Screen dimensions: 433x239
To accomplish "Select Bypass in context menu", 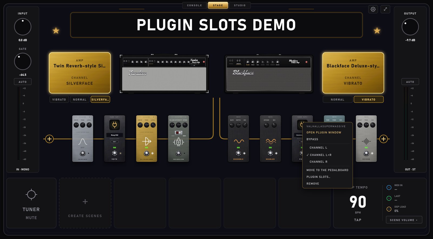I will (x=327, y=139).
